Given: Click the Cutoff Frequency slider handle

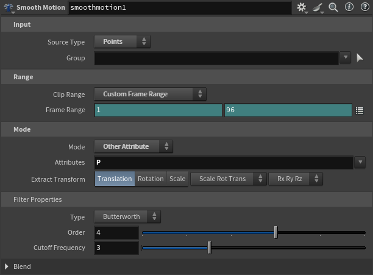Looking at the screenshot, I should point(209,248).
